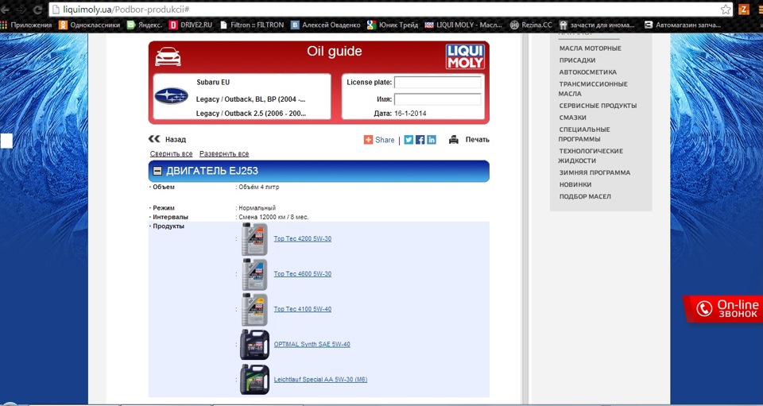763x406 pixels.
Task: Open СЕРВИСНЫЕ ПРОДУКТЫ menu item
Action: tap(598, 106)
